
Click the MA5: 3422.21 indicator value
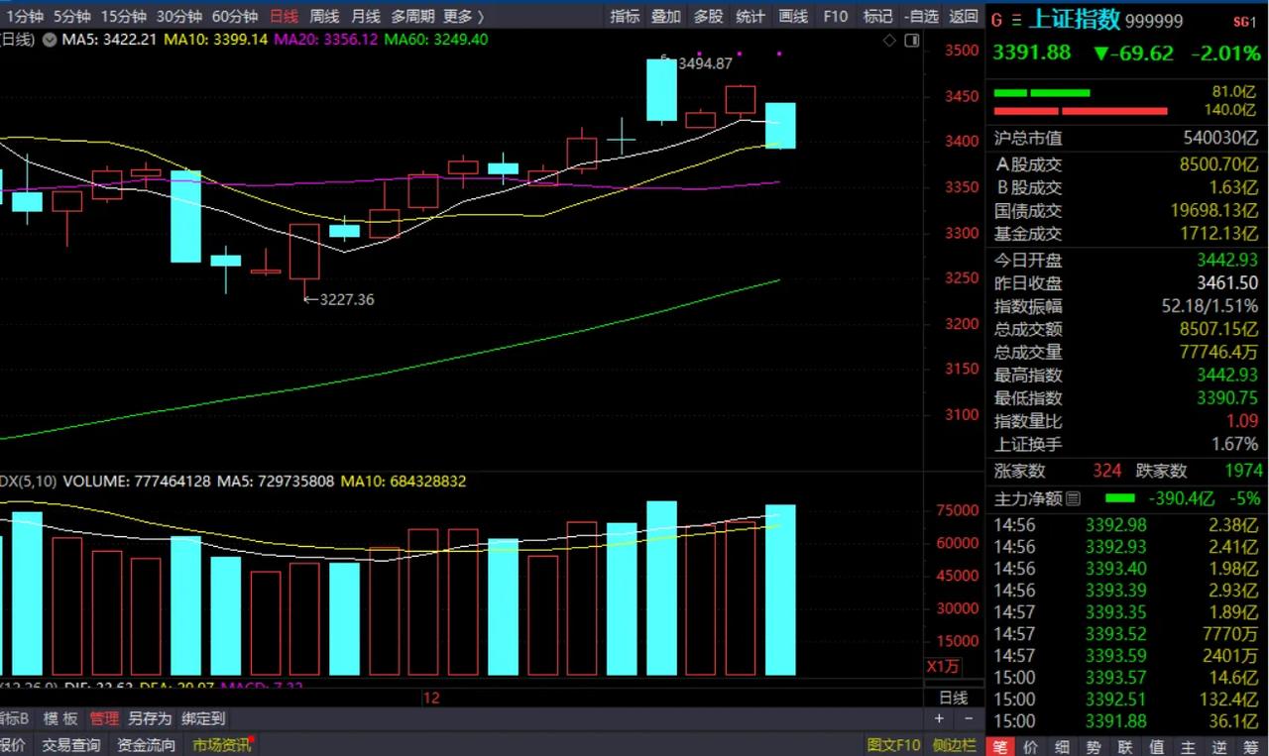click(x=109, y=39)
